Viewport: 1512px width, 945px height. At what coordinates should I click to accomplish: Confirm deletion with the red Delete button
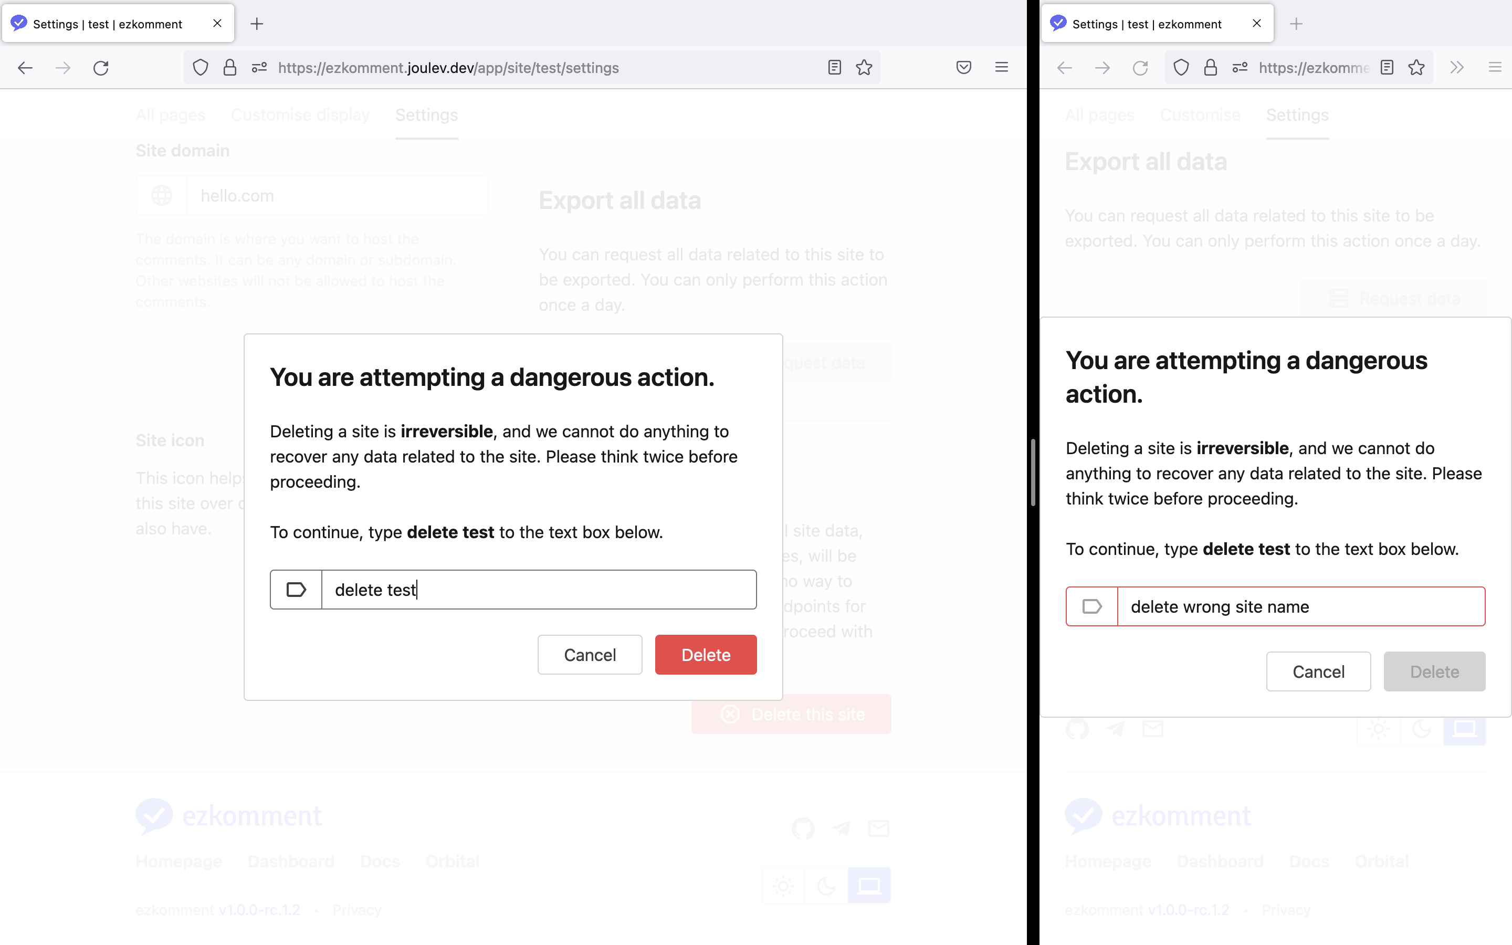point(706,654)
